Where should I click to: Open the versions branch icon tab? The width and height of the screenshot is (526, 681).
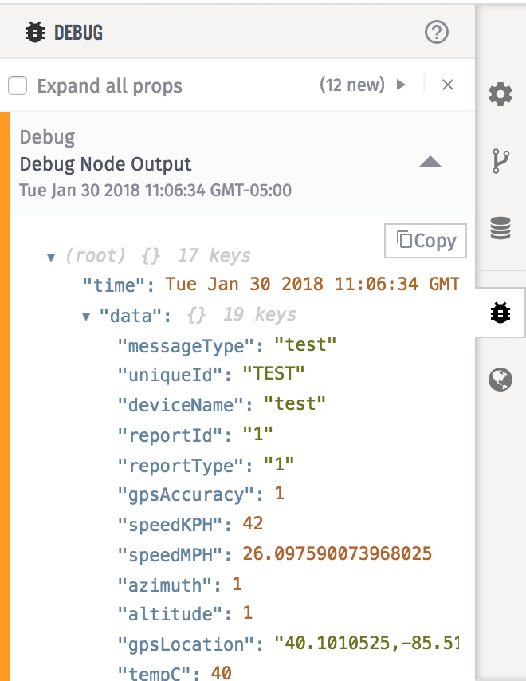[x=500, y=162]
